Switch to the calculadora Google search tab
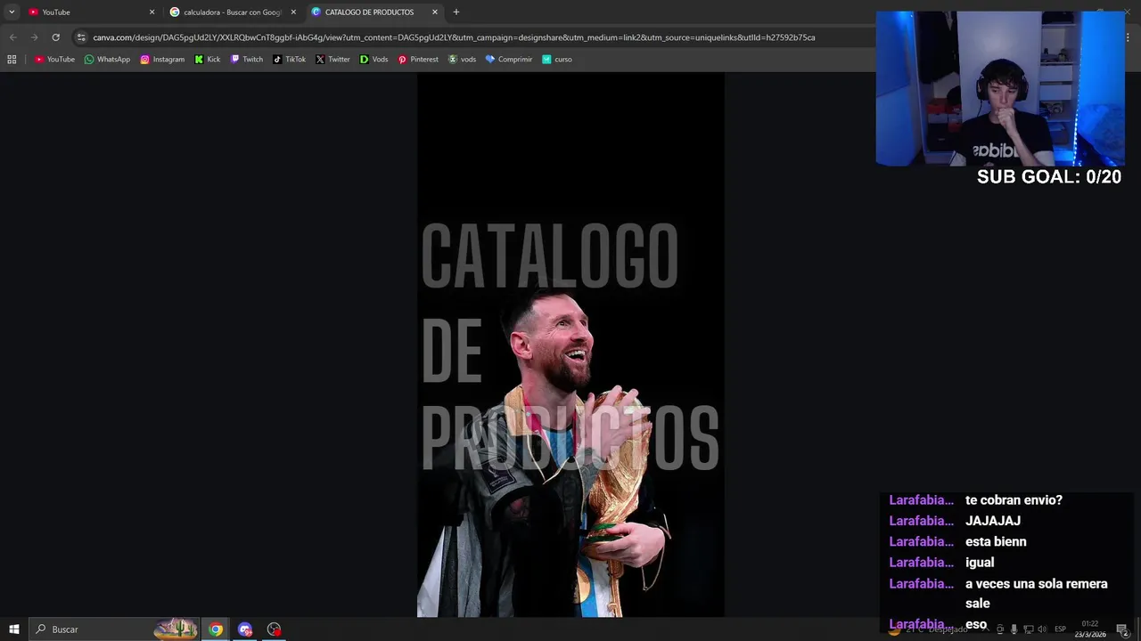Screen dimensions: 1141x641 (x=232, y=12)
